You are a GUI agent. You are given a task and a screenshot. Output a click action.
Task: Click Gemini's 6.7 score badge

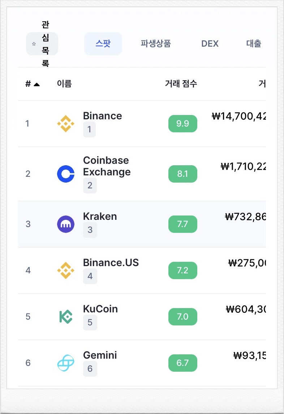183,363
